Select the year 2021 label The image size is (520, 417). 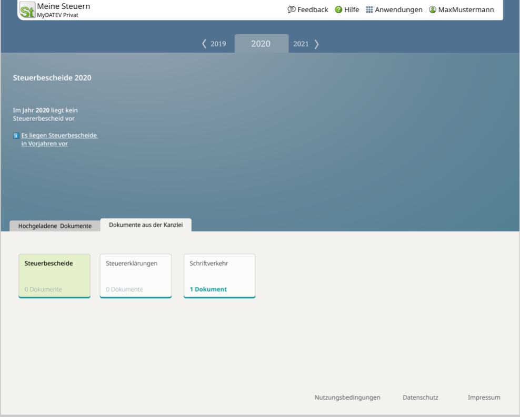[301, 44]
